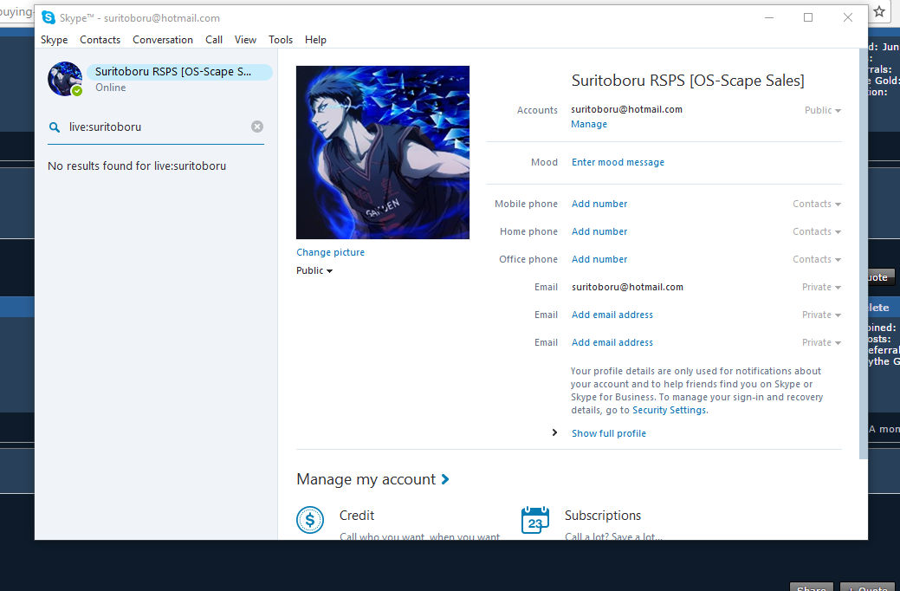Open the Skype menu

click(54, 40)
